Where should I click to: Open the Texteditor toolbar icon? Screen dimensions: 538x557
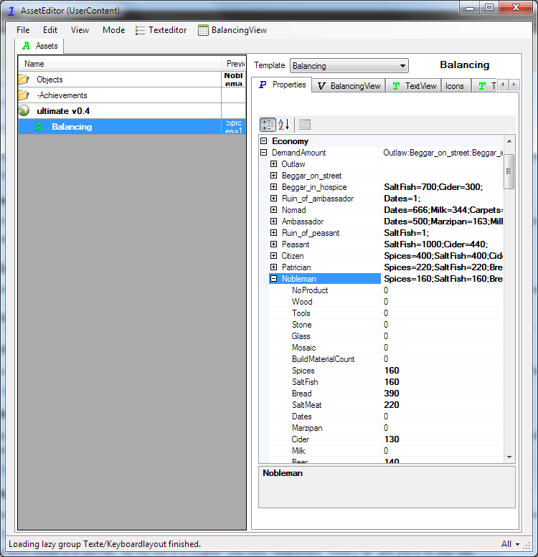pyautogui.click(x=140, y=30)
